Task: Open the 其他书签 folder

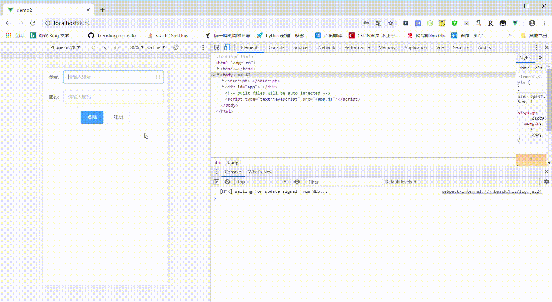Action: point(534,36)
